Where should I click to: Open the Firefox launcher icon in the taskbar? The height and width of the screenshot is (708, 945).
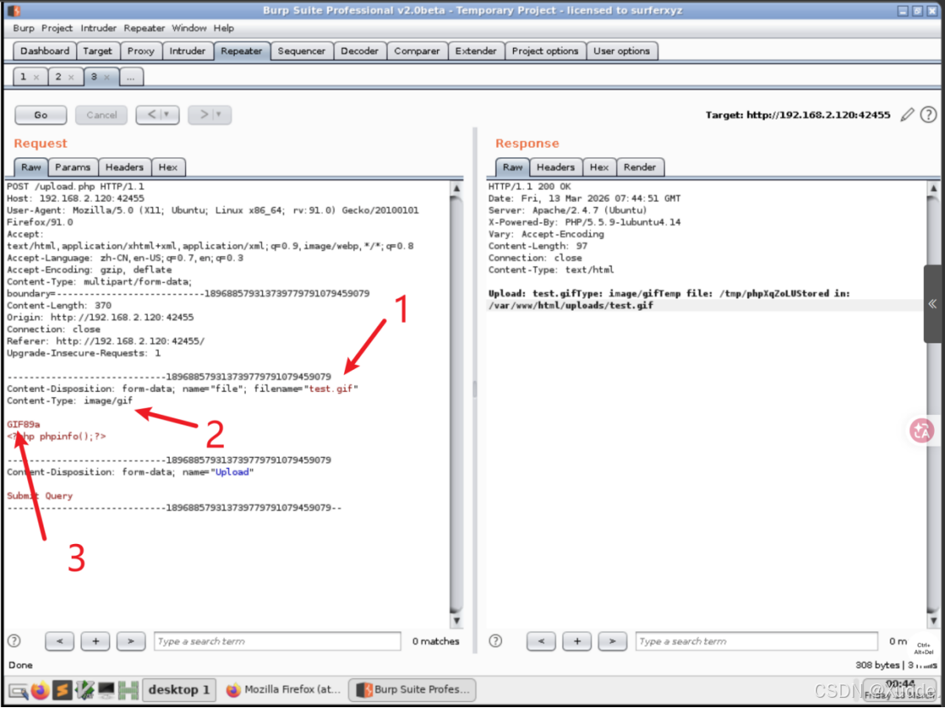coord(40,689)
